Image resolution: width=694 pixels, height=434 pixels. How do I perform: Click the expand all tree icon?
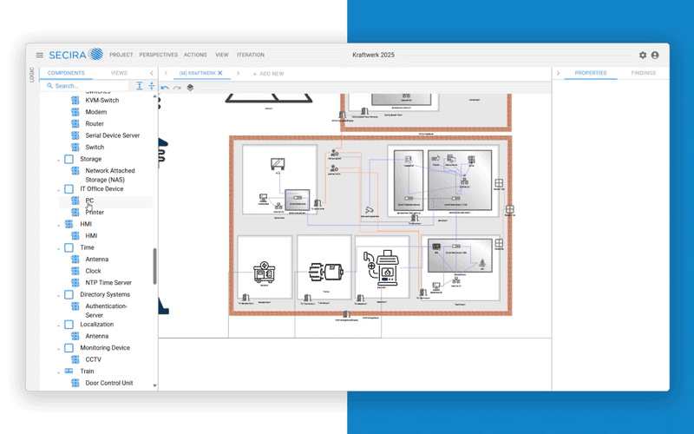click(x=140, y=86)
